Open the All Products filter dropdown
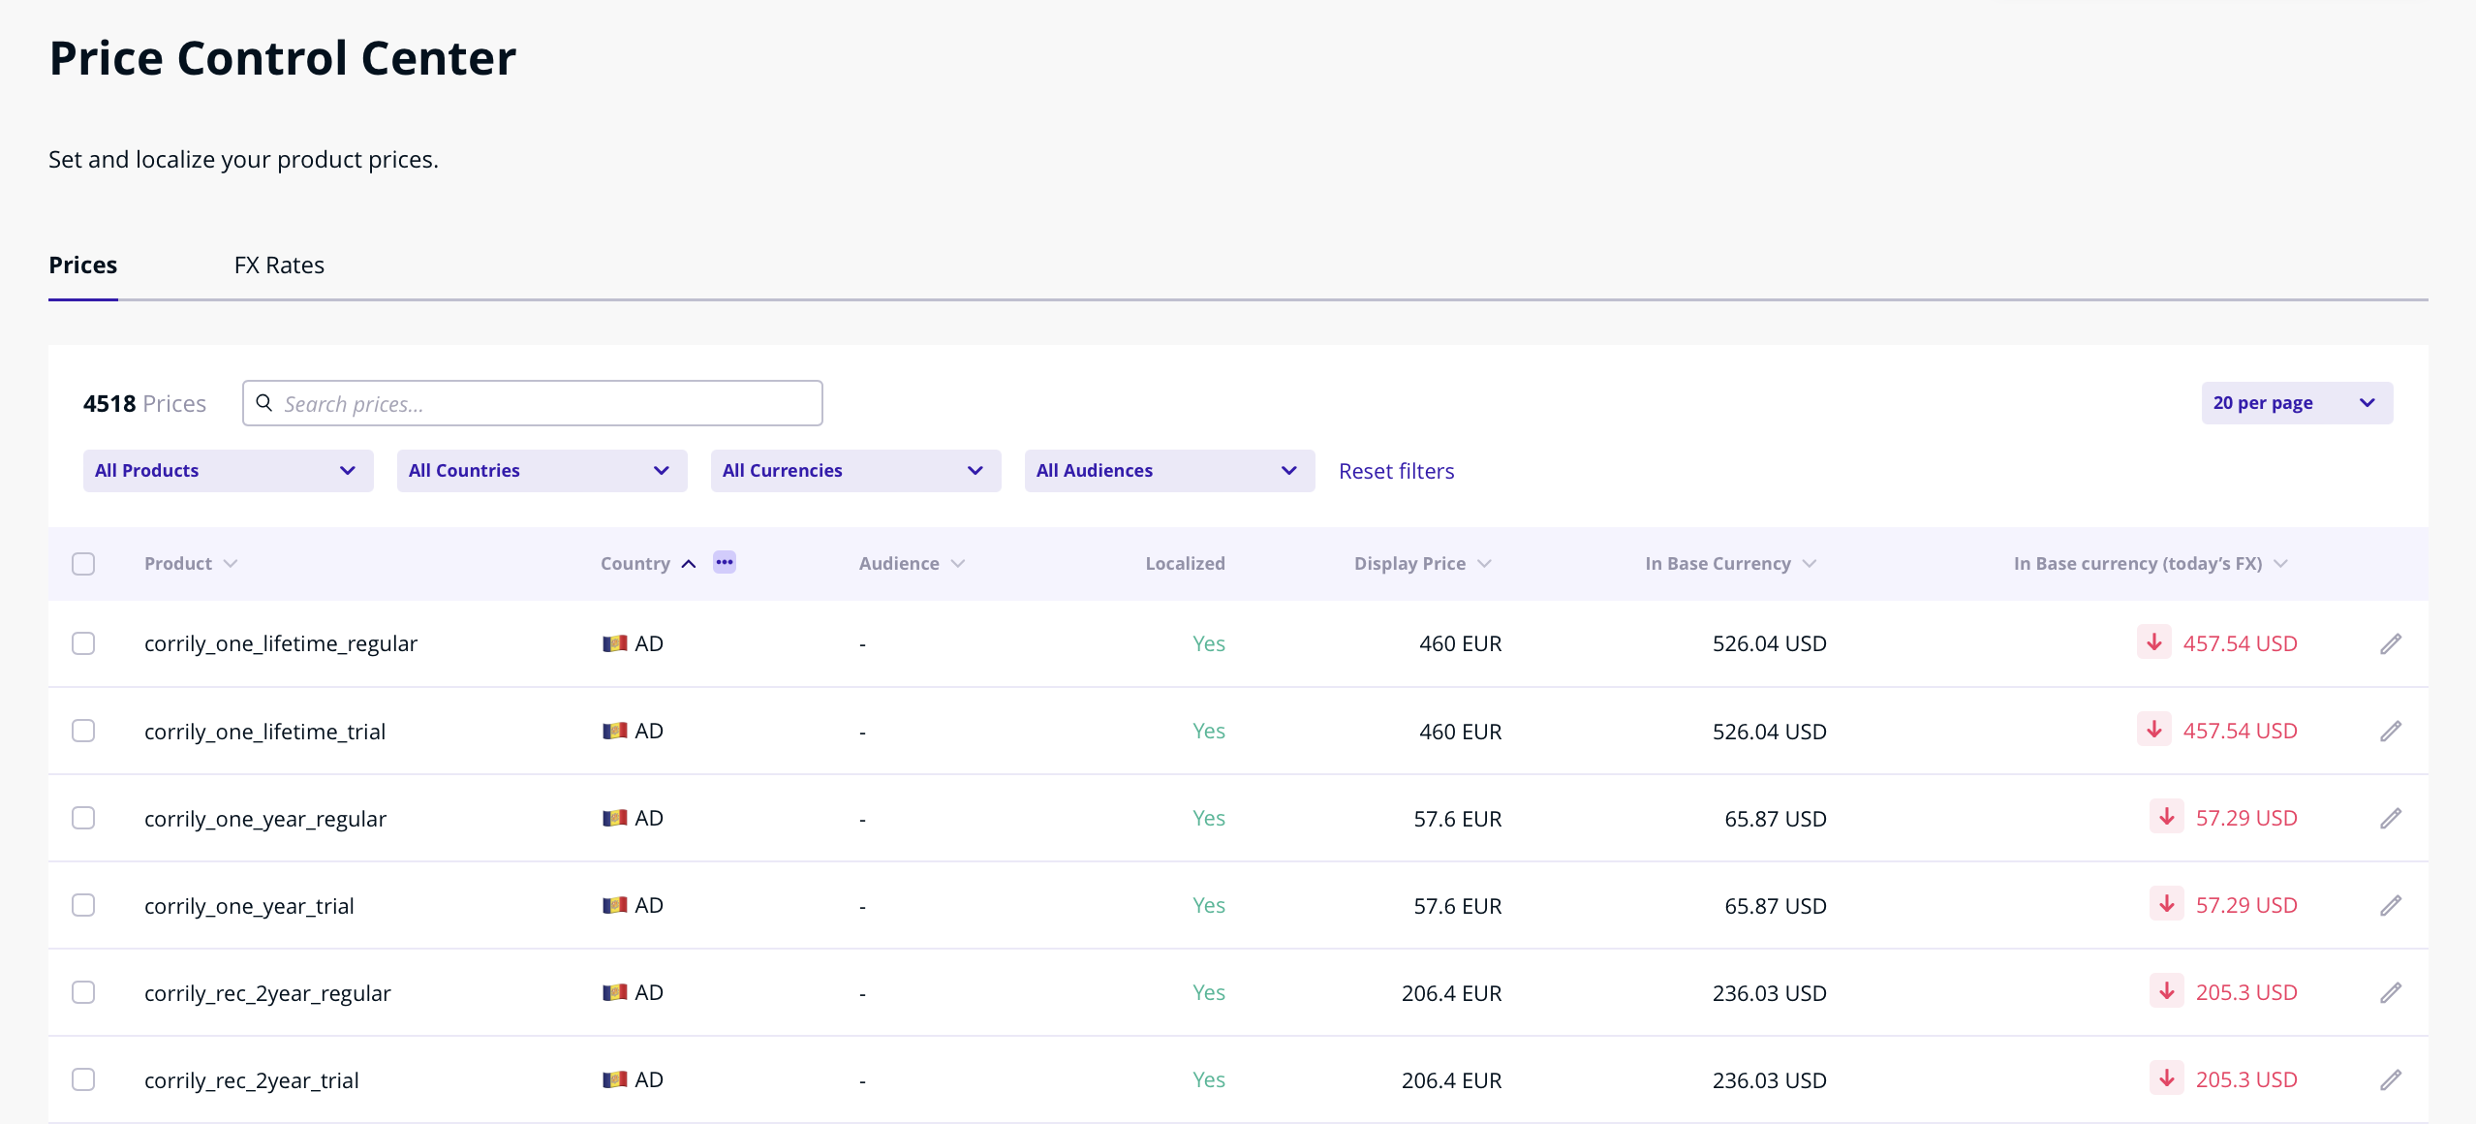 [228, 471]
